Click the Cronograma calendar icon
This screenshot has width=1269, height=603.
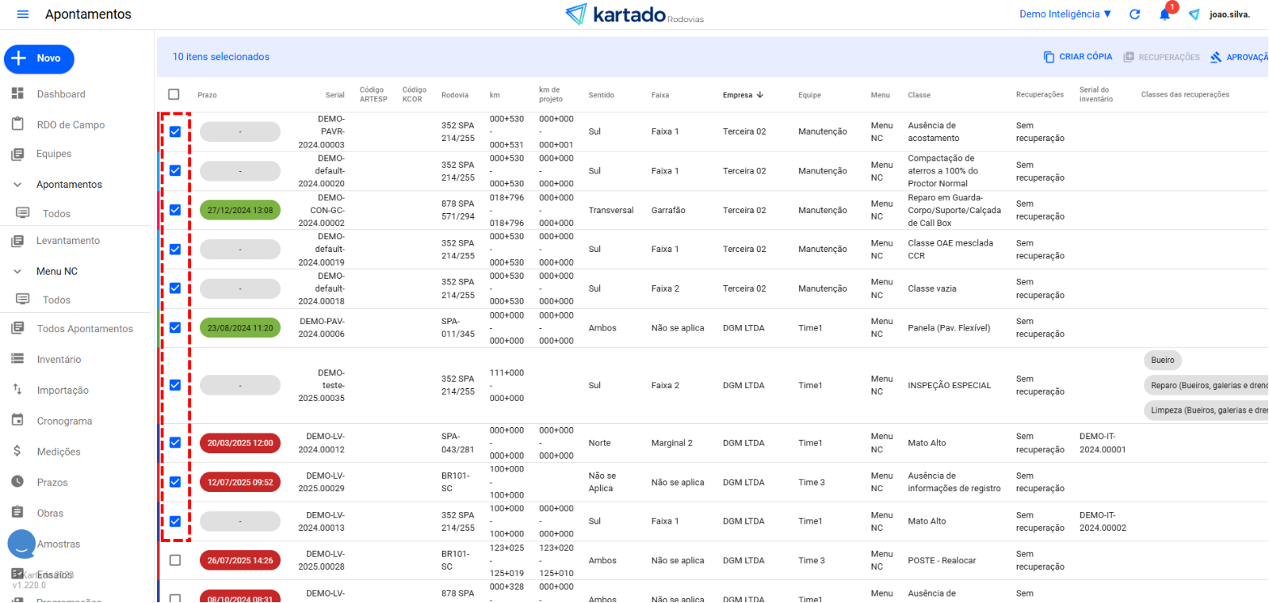tap(17, 421)
